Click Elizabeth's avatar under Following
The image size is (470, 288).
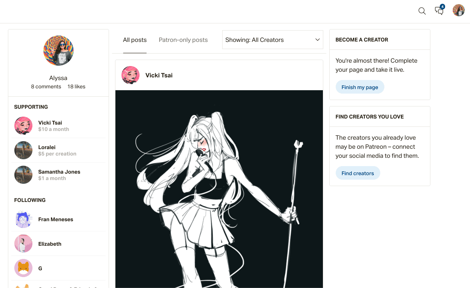[23, 244]
